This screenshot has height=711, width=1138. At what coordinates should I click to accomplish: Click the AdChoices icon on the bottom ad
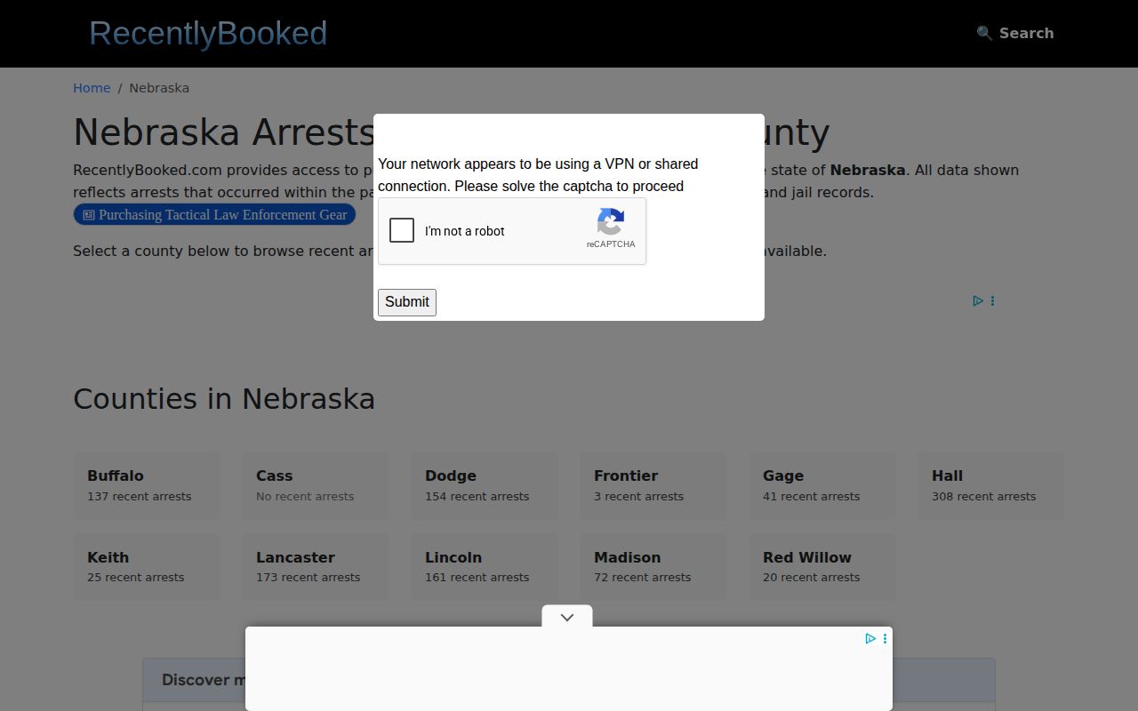(870, 638)
